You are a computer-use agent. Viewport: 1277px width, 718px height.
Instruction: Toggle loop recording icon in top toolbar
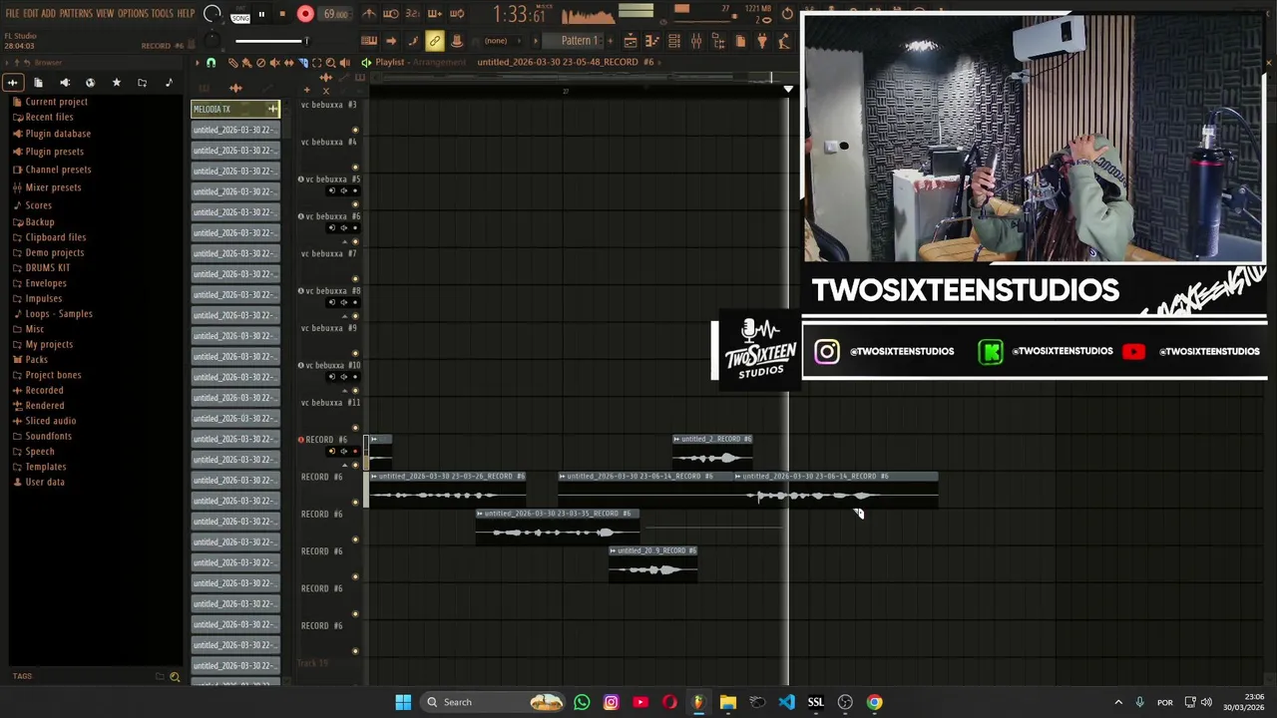pos(457,14)
